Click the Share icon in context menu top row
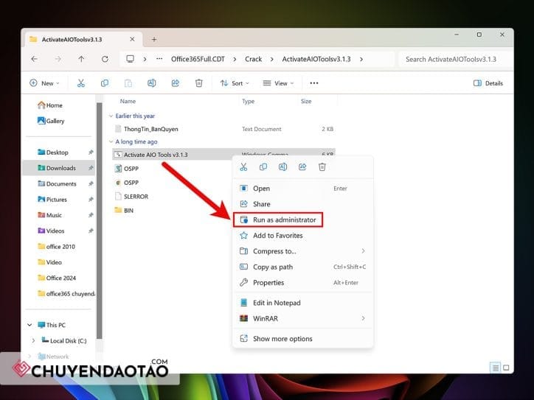 302,167
